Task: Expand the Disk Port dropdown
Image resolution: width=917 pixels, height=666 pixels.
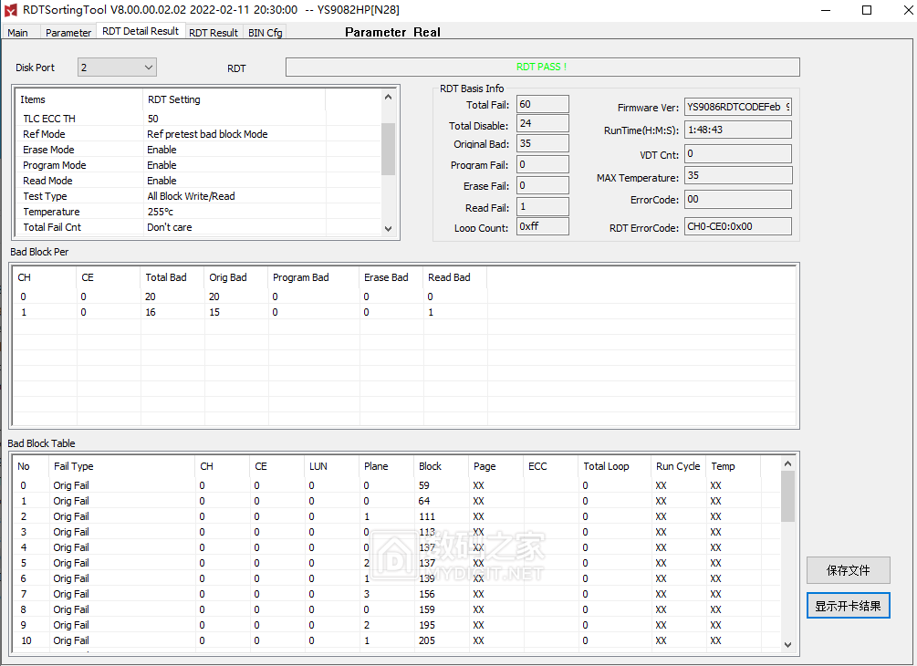Action: pyautogui.click(x=117, y=68)
